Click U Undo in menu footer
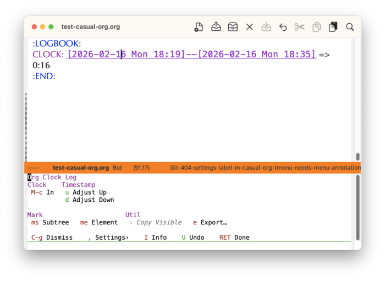Image resolution: width=385 pixels, height=281 pixels. coord(193,238)
